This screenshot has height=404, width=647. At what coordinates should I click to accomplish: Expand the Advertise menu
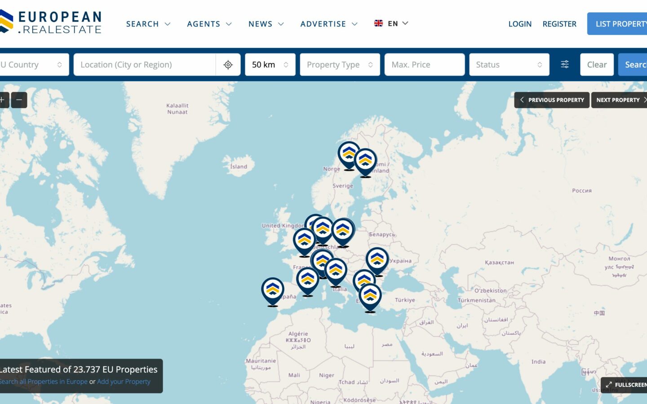coord(328,24)
